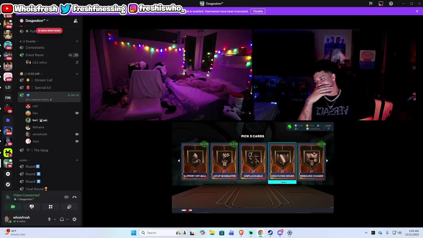Viewport: 423px width, 238px height.
Task: Show hidden system tray icons
Action: [x=366, y=233]
